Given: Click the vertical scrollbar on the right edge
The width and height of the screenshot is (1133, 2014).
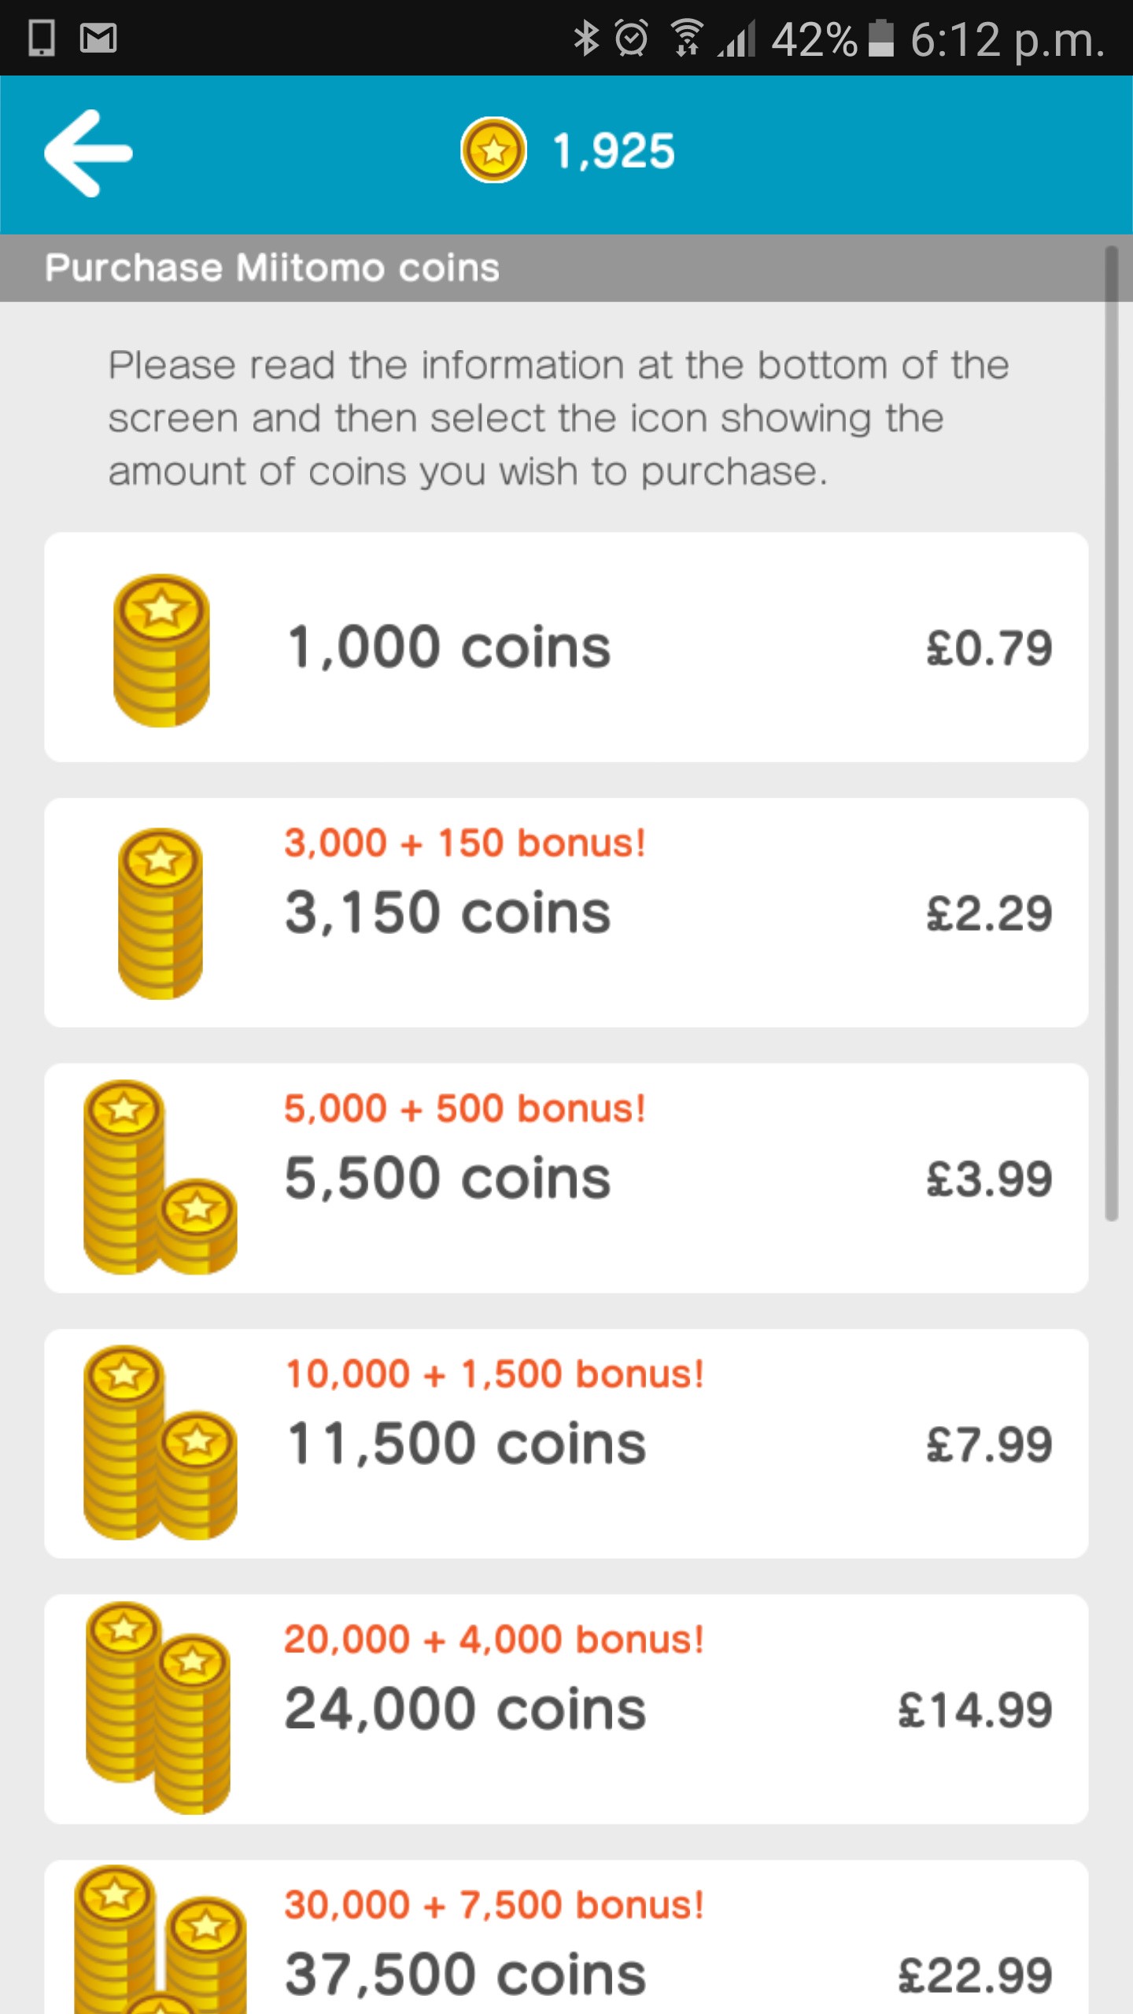Looking at the screenshot, I should (1111, 732).
